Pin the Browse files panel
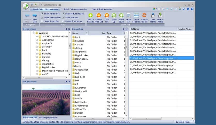This screenshot has width=216, height=125. coord(124,29)
